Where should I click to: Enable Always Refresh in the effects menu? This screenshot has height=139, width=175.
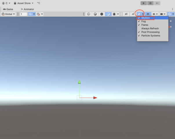pyautogui.click(x=153, y=28)
